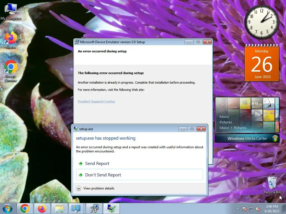Screen dimensions: 286x214
Task: Open Firefox desktop shortcut
Action: [11, 40]
